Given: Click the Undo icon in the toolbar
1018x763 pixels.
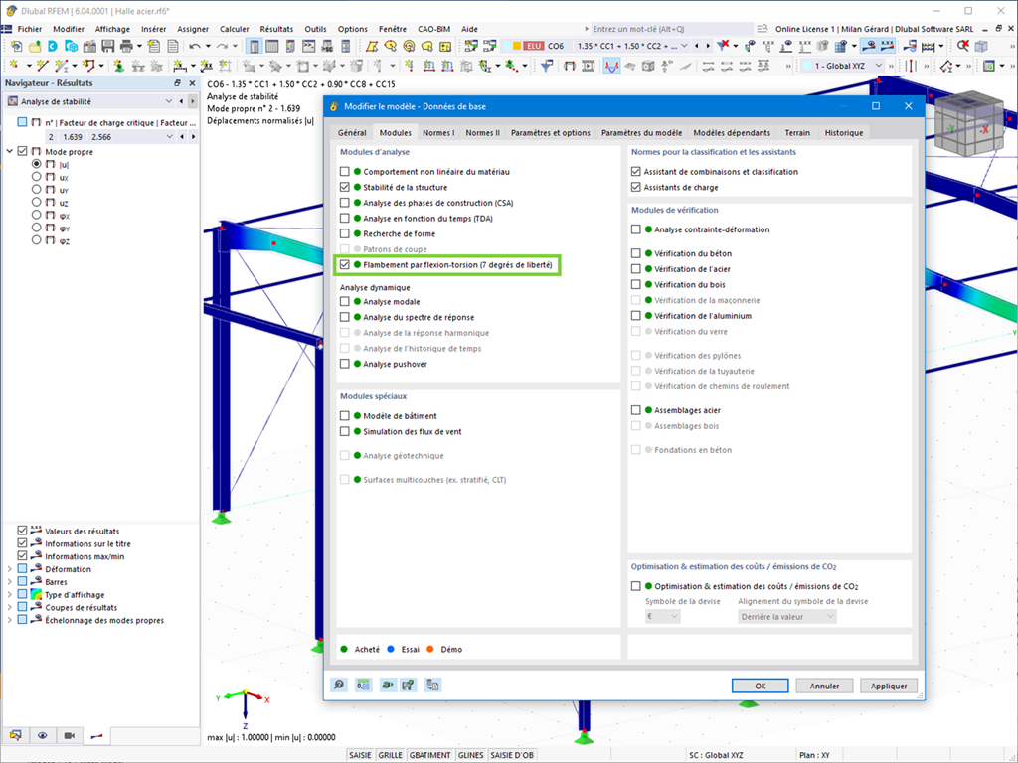Looking at the screenshot, I should click(x=193, y=47).
